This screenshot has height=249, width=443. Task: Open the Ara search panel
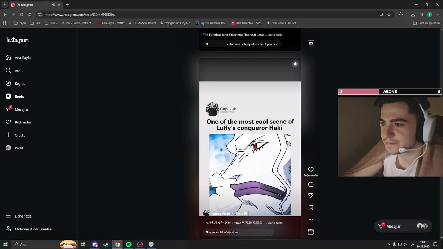pos(13,71)
